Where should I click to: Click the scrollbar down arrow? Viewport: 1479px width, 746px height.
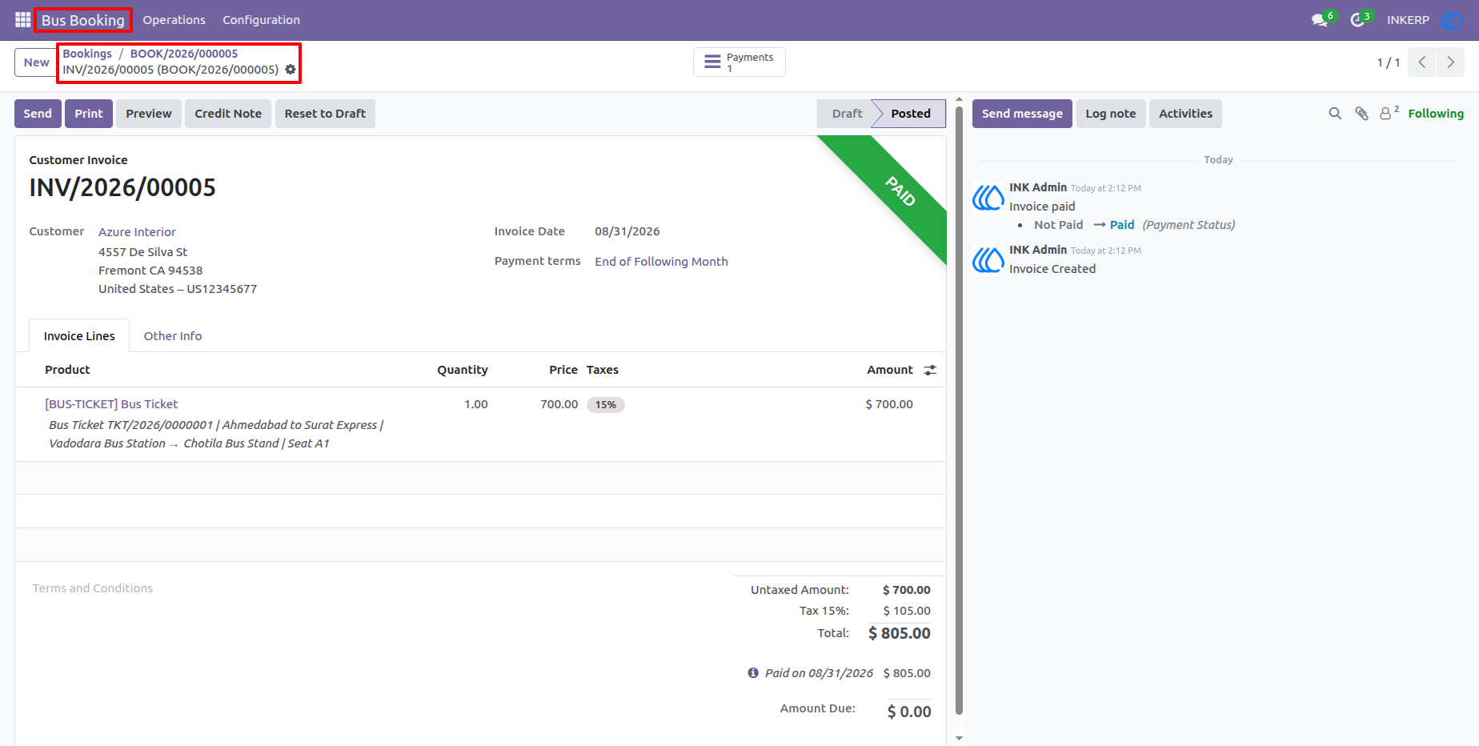click(959, 739)
